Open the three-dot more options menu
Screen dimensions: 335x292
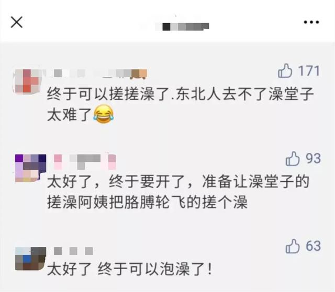point(311,22)
